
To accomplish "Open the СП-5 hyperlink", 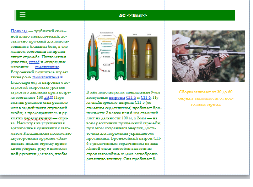I will pyautogui.click(x=131, y=98).
